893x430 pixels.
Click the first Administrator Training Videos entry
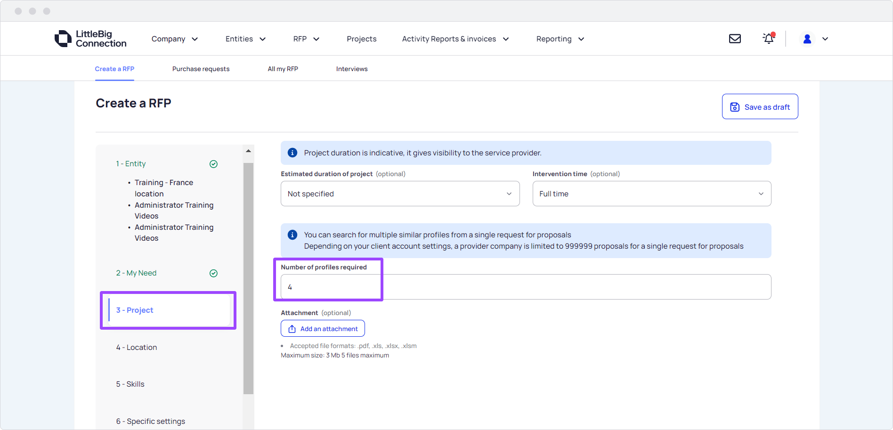pyautogui.click(x=174, y=211)
